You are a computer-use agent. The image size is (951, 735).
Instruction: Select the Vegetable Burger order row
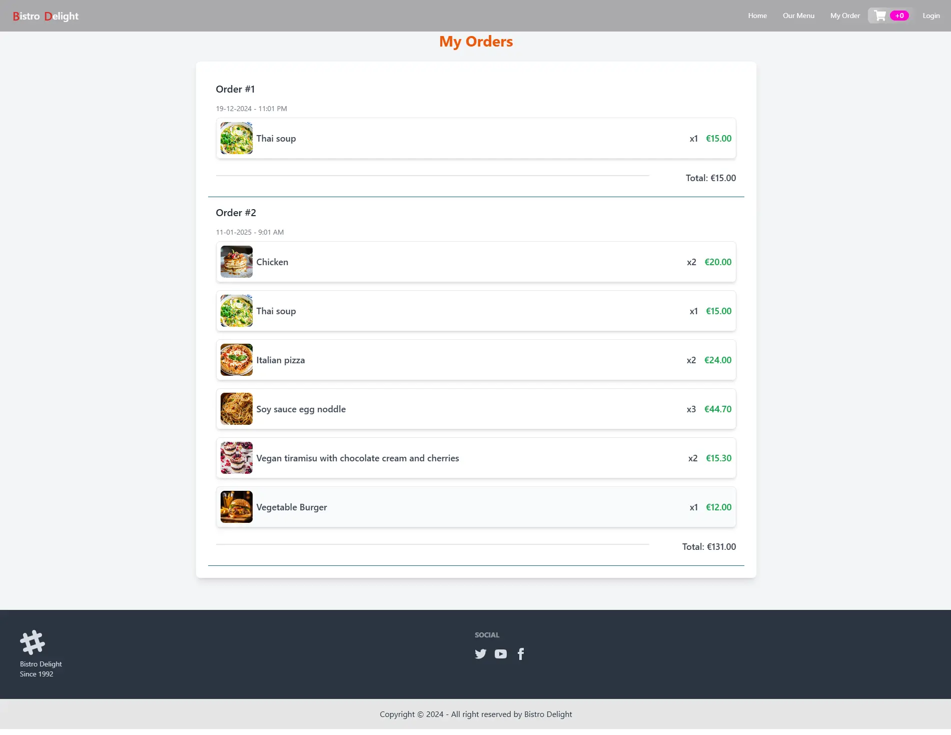click(475, 507)
